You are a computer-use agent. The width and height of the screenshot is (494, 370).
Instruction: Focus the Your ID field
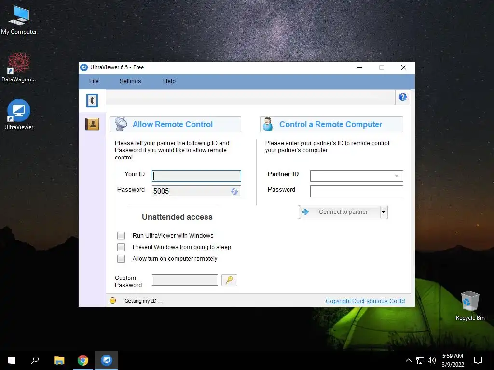pos(197,176)
